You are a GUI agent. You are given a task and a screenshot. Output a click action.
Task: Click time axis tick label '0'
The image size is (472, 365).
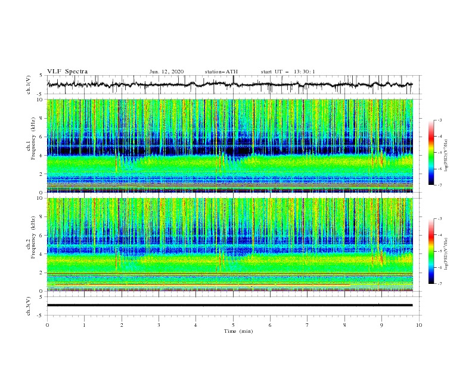point(47,325)
